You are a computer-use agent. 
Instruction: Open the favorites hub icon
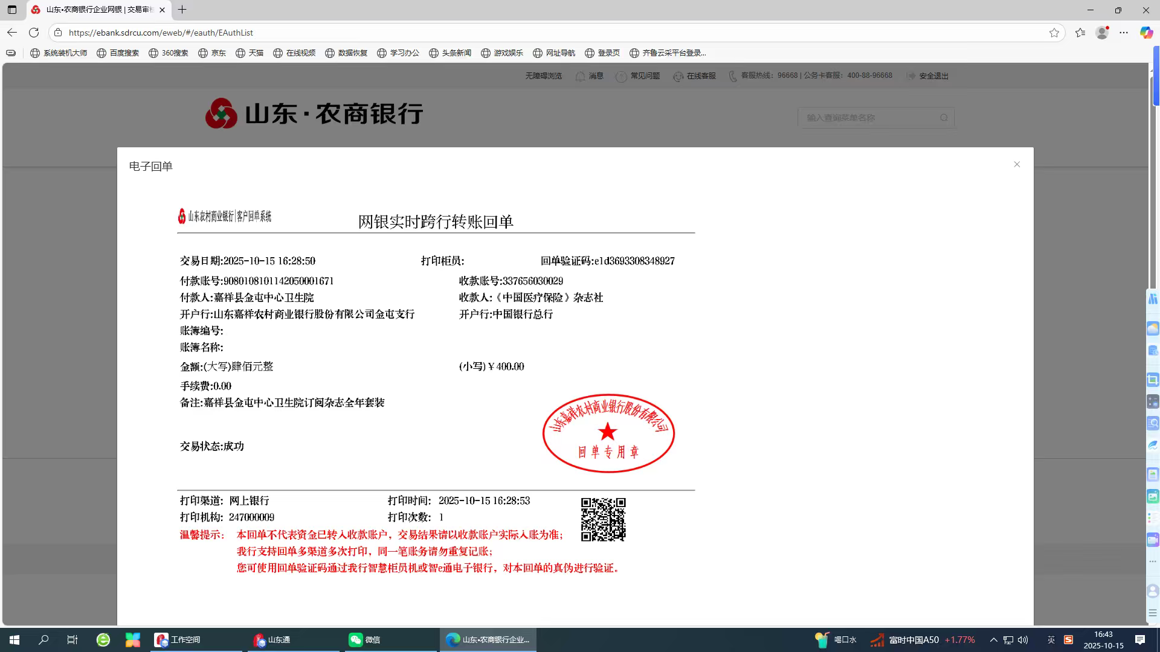tap(1080, 33)
